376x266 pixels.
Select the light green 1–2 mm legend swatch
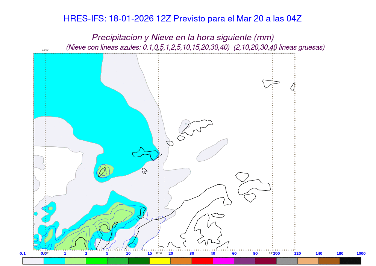coord(76,260)
